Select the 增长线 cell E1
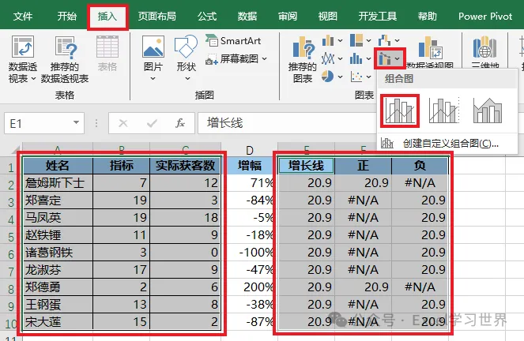This screenshot has height=341, width=524. (306, 166)
